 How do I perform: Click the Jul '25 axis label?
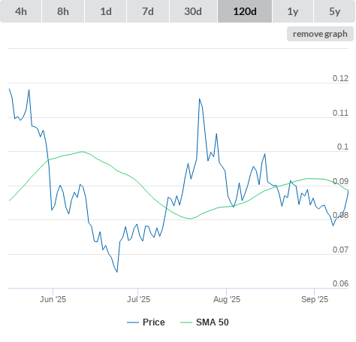click(x=138, y=299)
